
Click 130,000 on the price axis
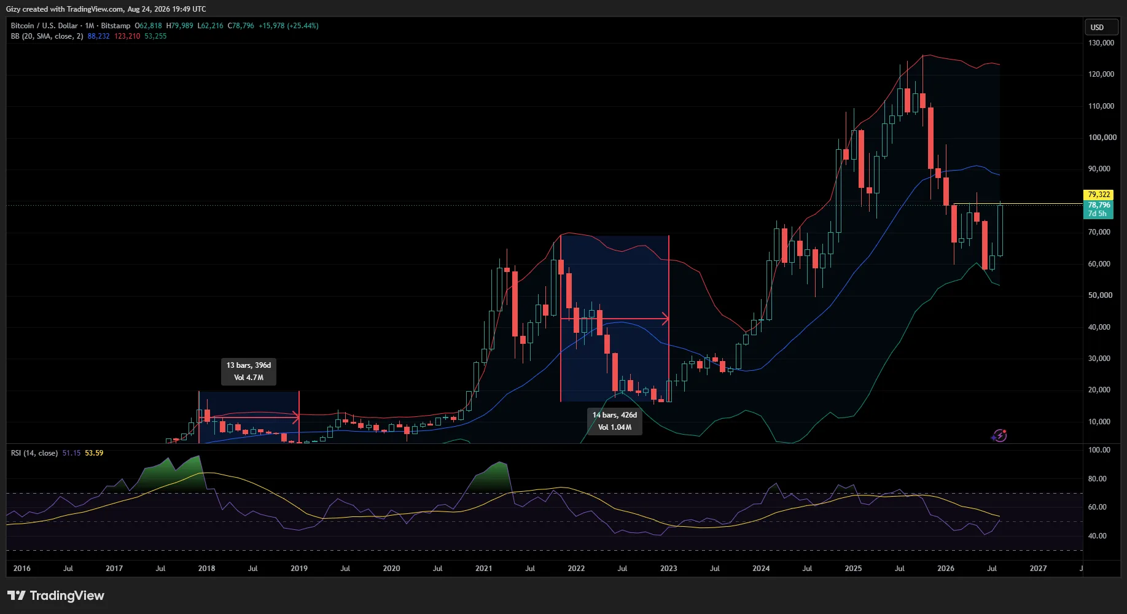(x=1101, y=43)
